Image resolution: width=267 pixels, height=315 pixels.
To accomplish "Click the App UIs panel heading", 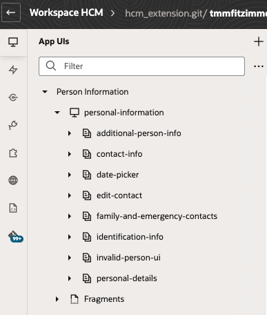I will 54,41.
